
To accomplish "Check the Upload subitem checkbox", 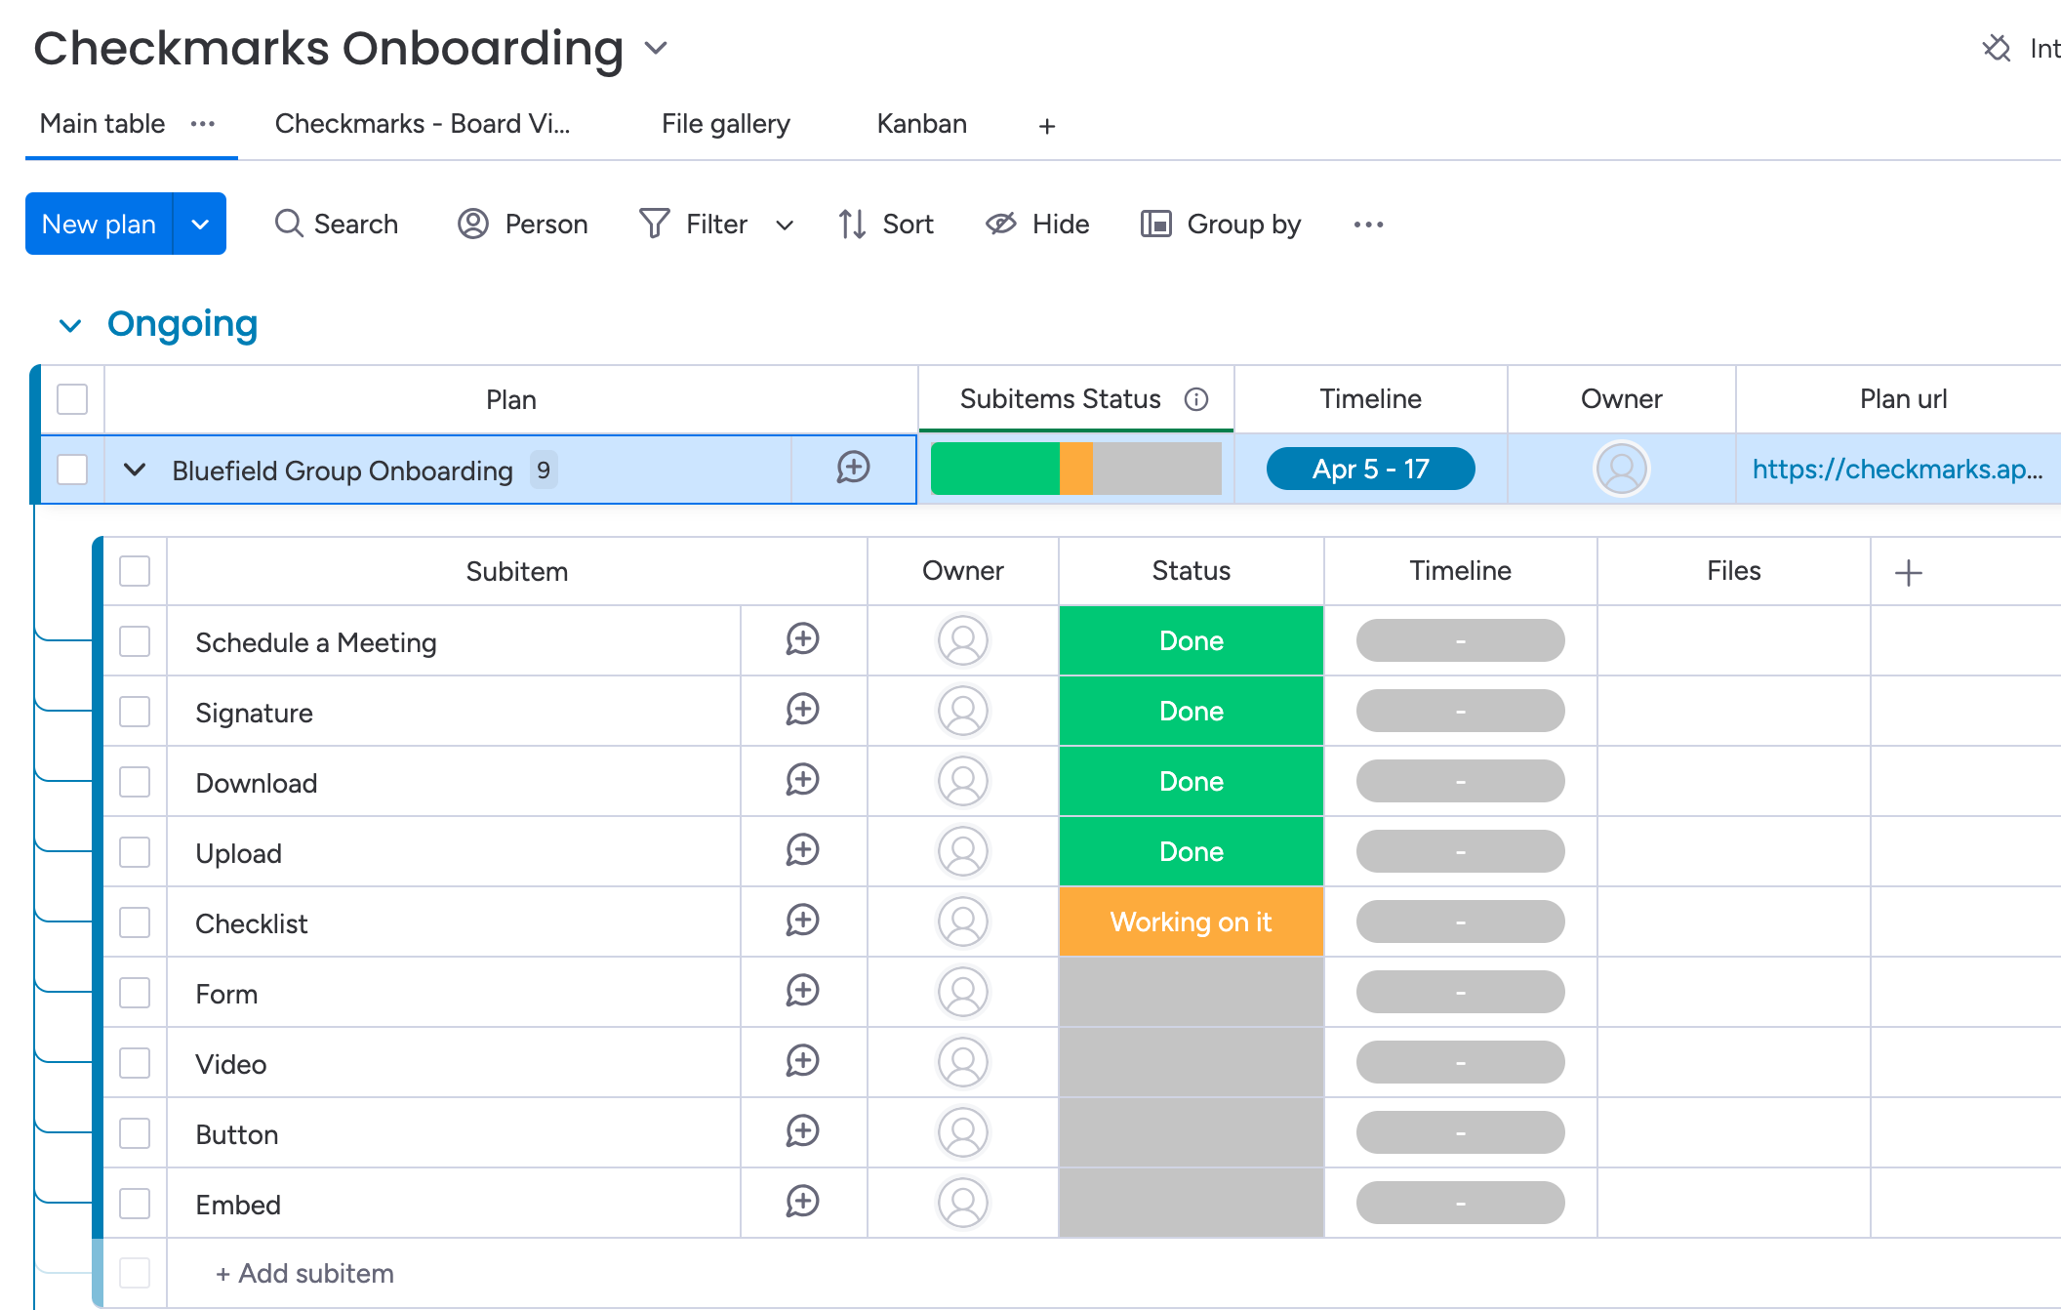I will [135, 852].
